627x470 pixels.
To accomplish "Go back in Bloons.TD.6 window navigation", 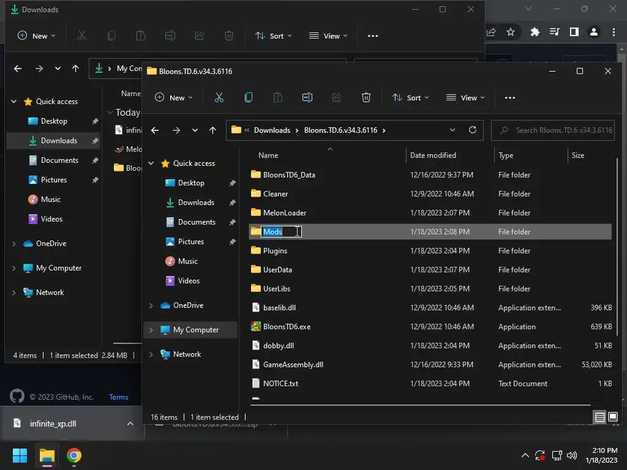I will (155, 130).
